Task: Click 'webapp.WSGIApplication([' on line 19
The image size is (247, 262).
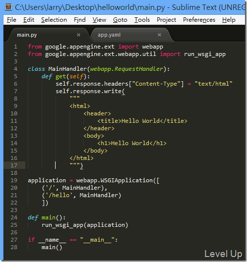Action: [x=118, y=180]
